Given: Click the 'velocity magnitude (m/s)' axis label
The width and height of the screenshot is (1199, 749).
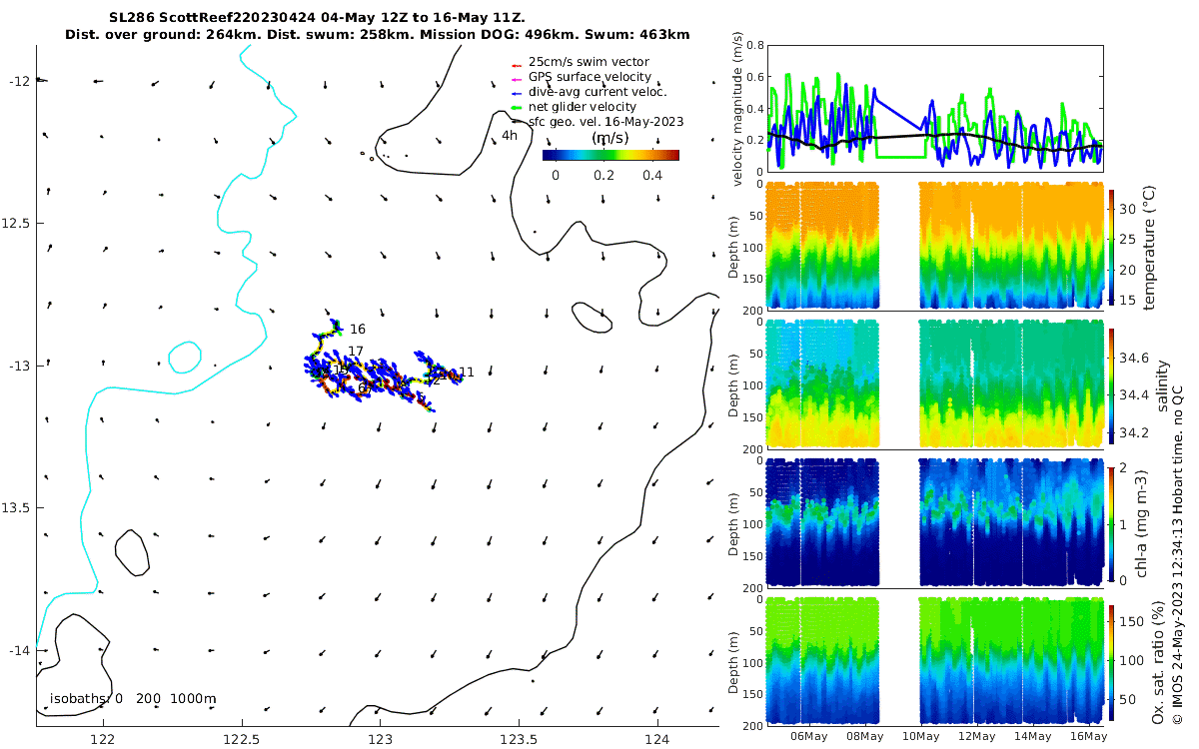Looking at the screenshot, I should click(737, 108).
